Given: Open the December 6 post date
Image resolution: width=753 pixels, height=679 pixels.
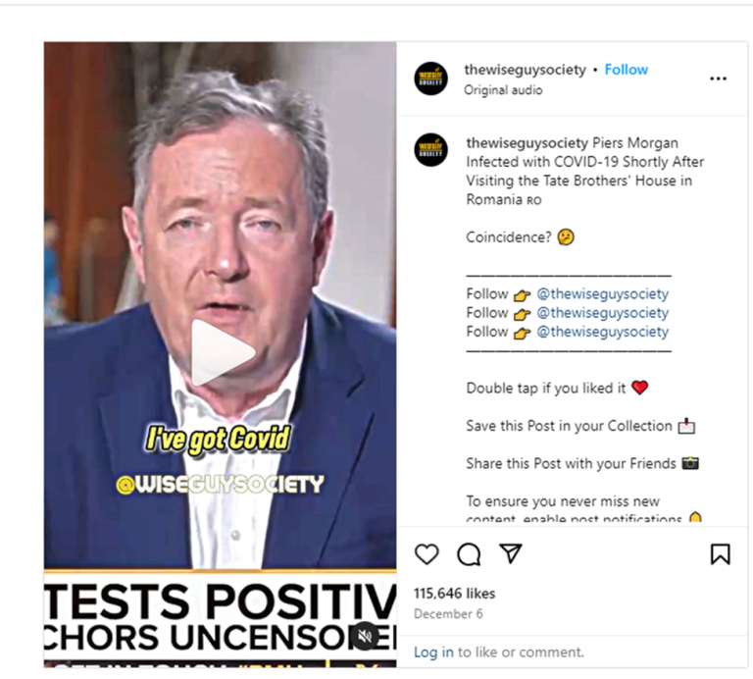Looking at the screenshot, I should (x=448, y=614).
